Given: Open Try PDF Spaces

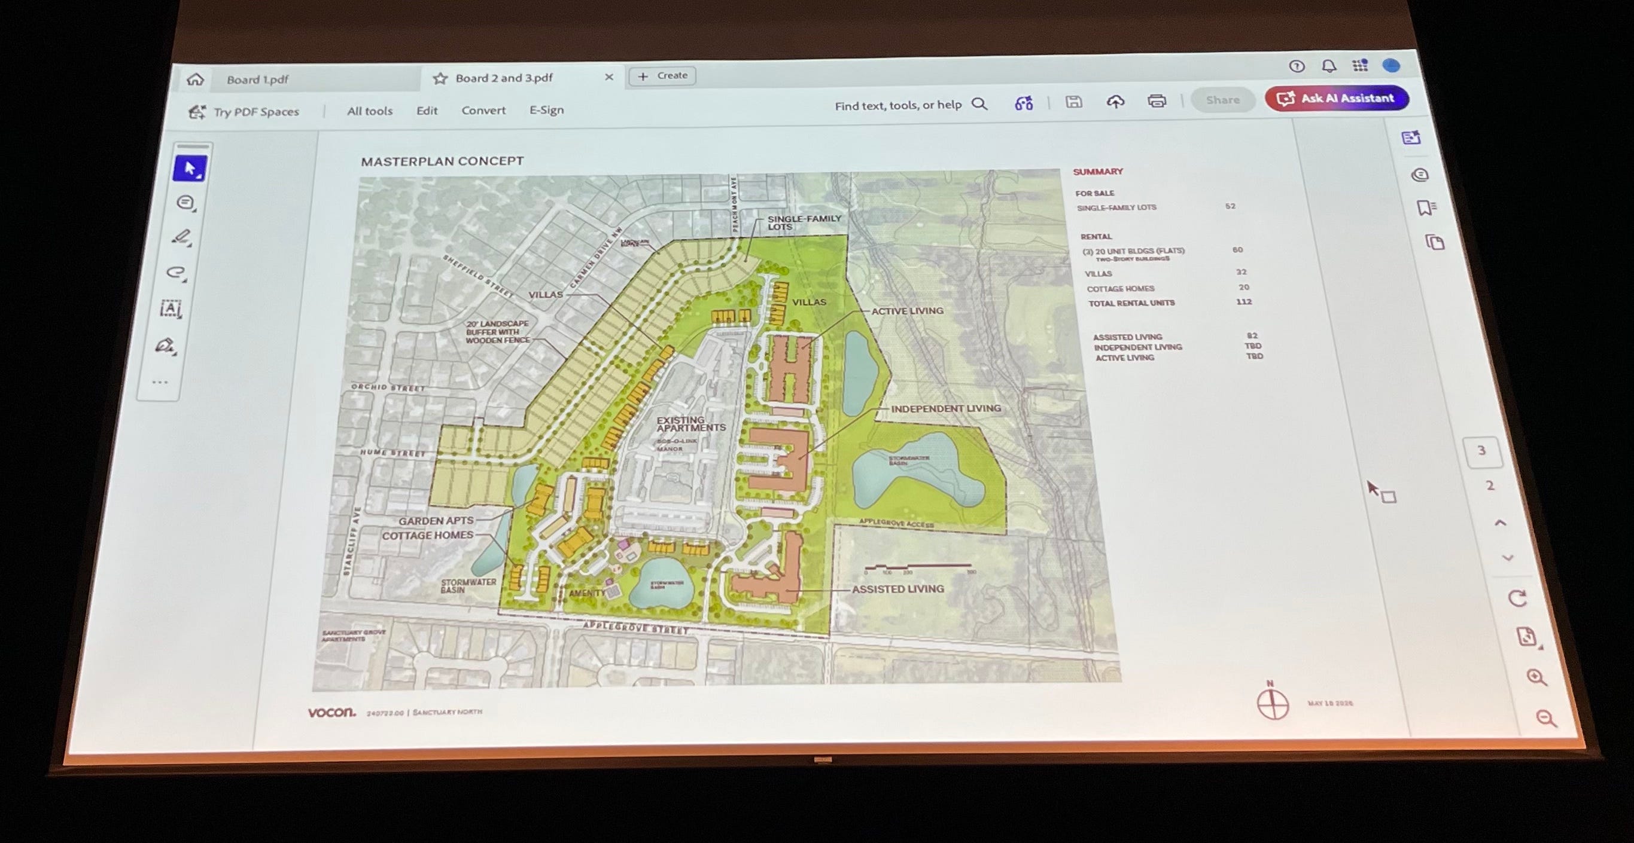Looking at the screenshot, I should (244, 112).
